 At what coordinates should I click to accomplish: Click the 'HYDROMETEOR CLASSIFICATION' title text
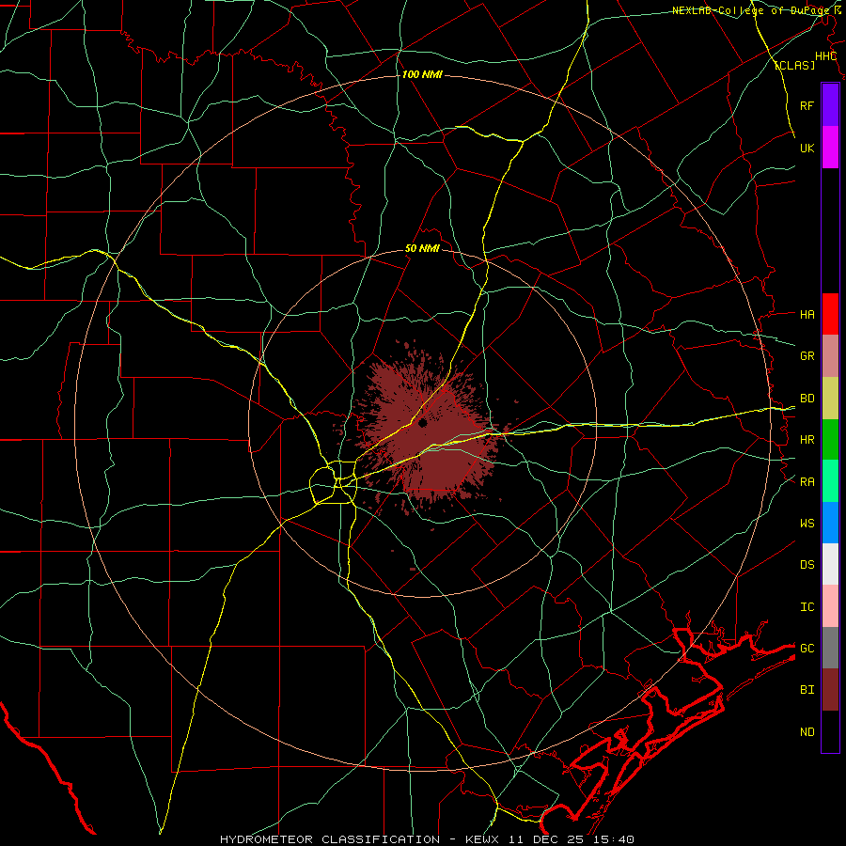330,839
